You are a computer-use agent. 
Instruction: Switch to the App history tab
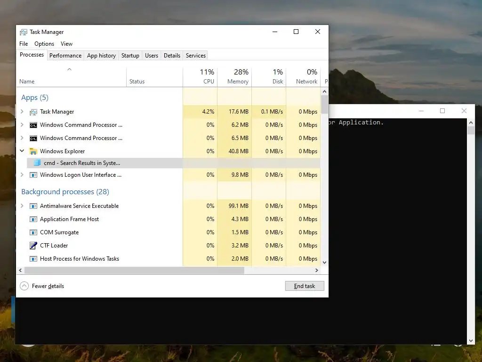pos(101,56)
